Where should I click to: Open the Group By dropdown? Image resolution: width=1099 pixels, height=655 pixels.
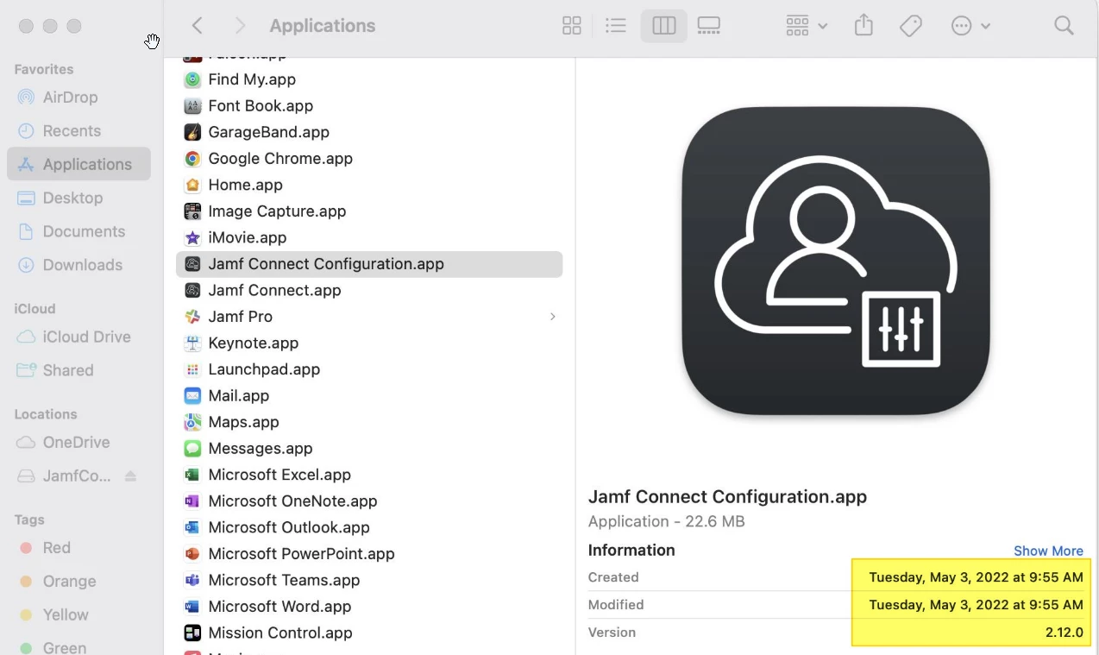click(807, 26)
